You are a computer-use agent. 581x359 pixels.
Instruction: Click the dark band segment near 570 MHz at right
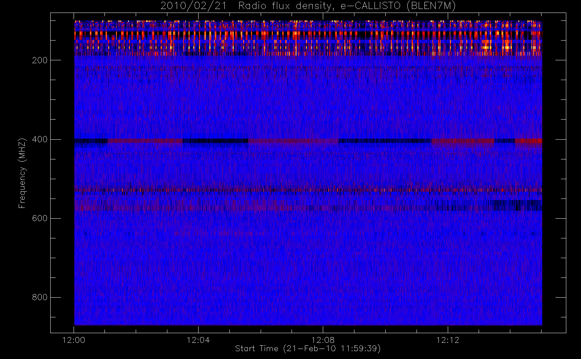click(x=517, y=206)
